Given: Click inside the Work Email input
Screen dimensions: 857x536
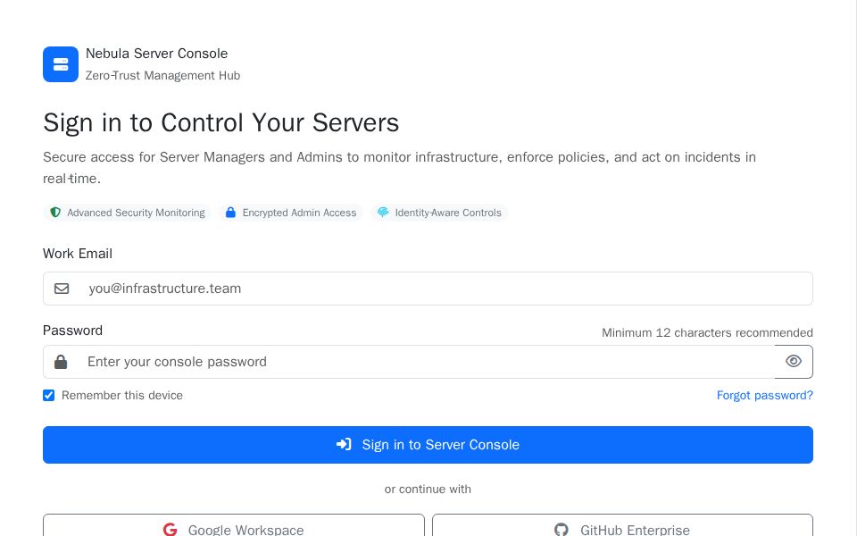Looking at the screenshot, I should (357, 289).
